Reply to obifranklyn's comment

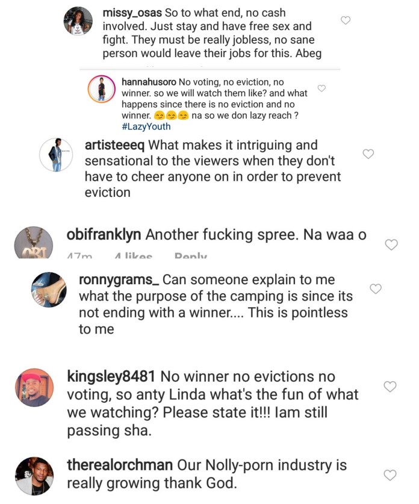pyautogui.click(x=190, y=257)
